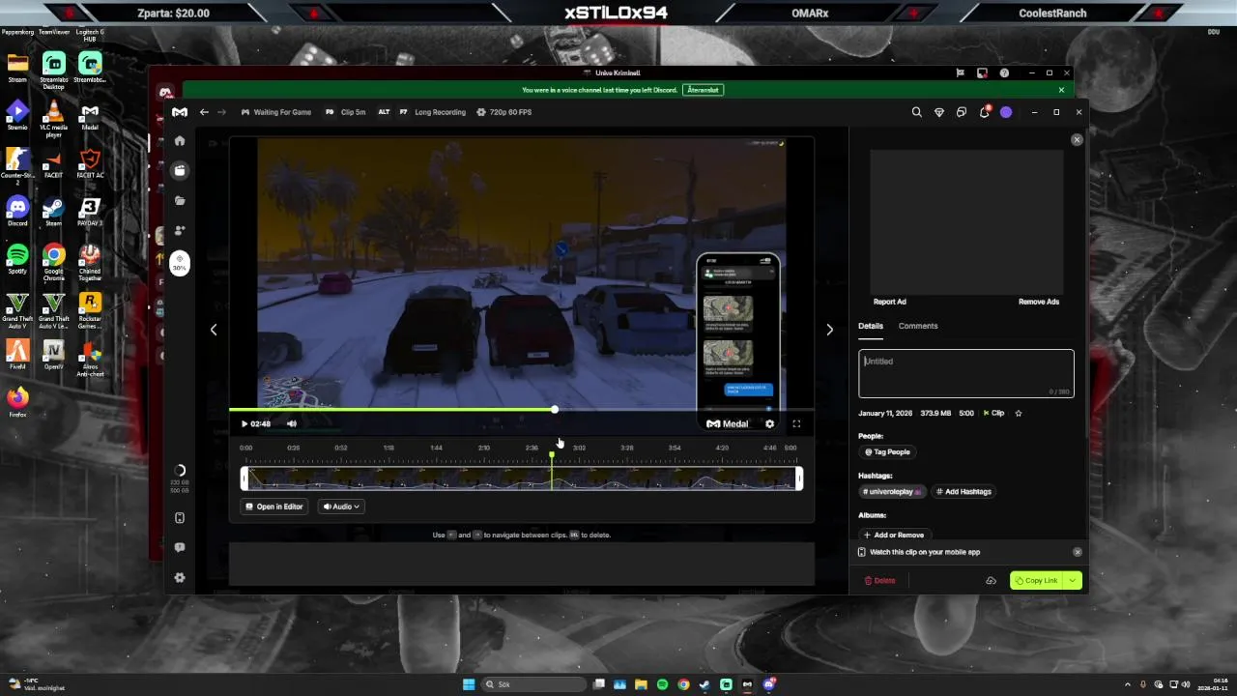Click Copy Link

pyautogui.click(x=1036, y=581)
